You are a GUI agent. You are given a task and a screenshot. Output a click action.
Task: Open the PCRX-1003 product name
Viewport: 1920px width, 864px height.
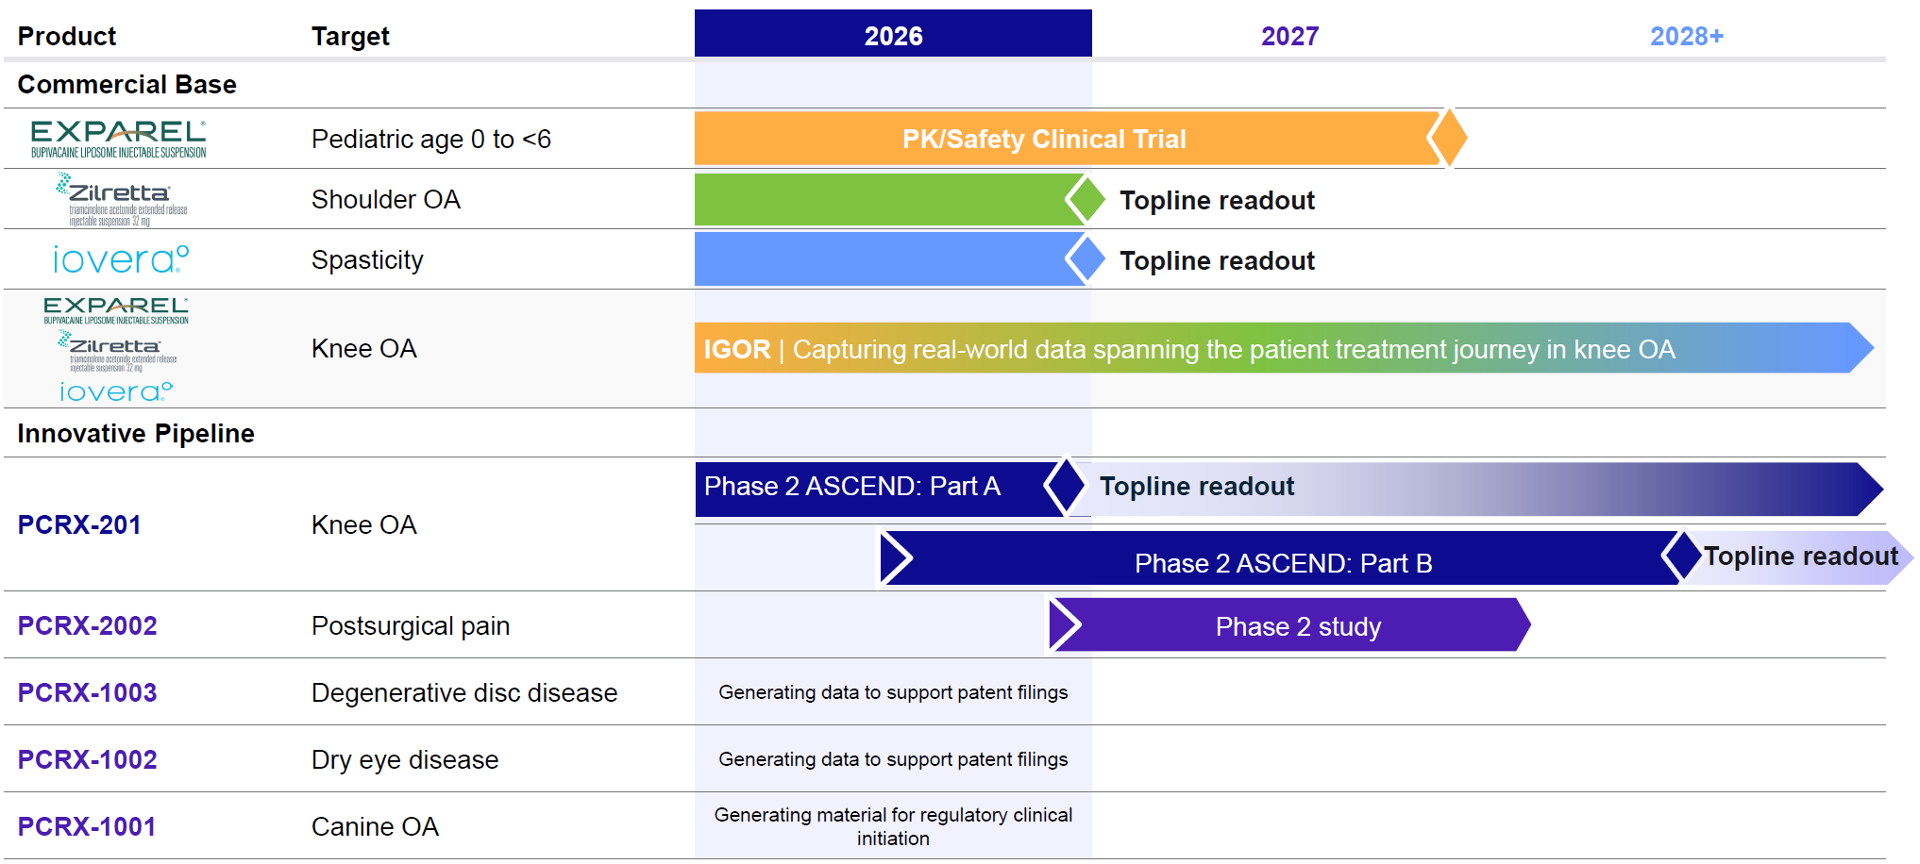pos(88,692)
